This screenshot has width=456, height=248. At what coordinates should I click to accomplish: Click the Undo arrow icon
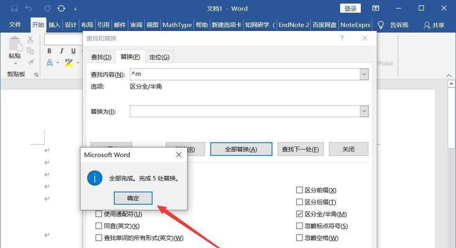click(x=29, y=9)
